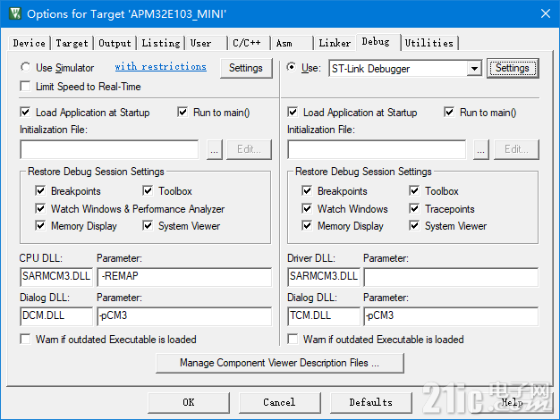Viewport: 560px width, 420px height.
Task: Toggle simulator System Viewer checkbox
Action: (148, 225)
